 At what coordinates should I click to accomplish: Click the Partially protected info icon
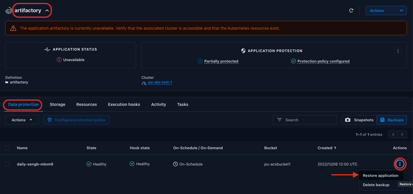pyautogui.click(x=200, y=61)
